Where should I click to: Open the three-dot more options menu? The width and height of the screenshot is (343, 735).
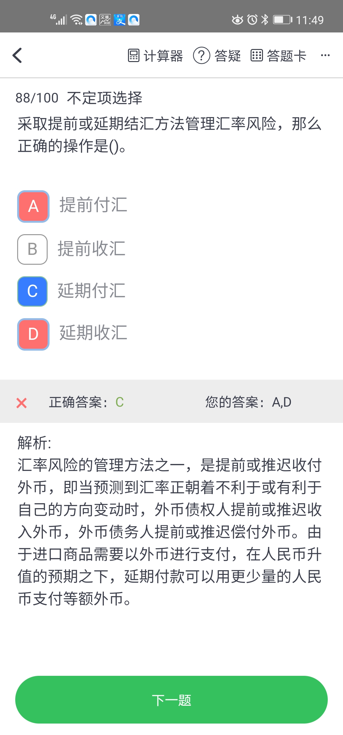[x=325, y=55]
